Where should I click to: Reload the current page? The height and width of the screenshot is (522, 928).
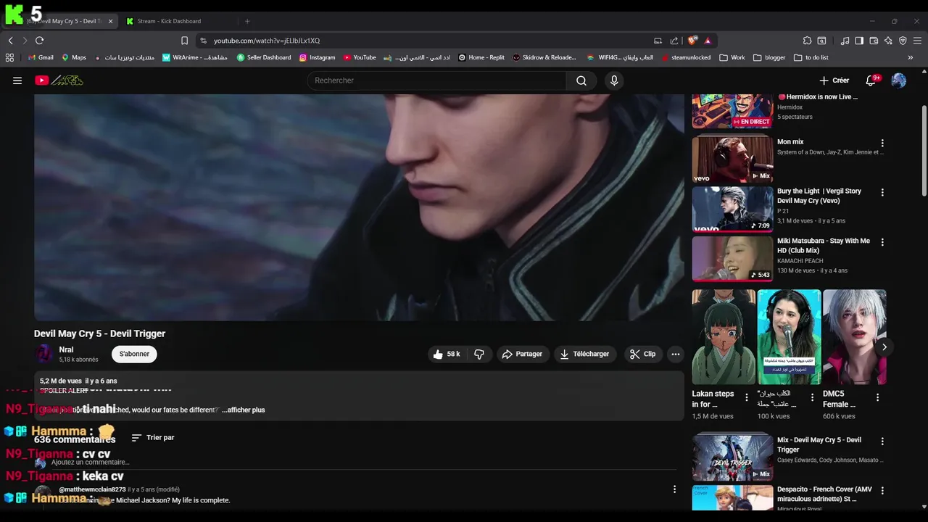click(x=39, y=41)
